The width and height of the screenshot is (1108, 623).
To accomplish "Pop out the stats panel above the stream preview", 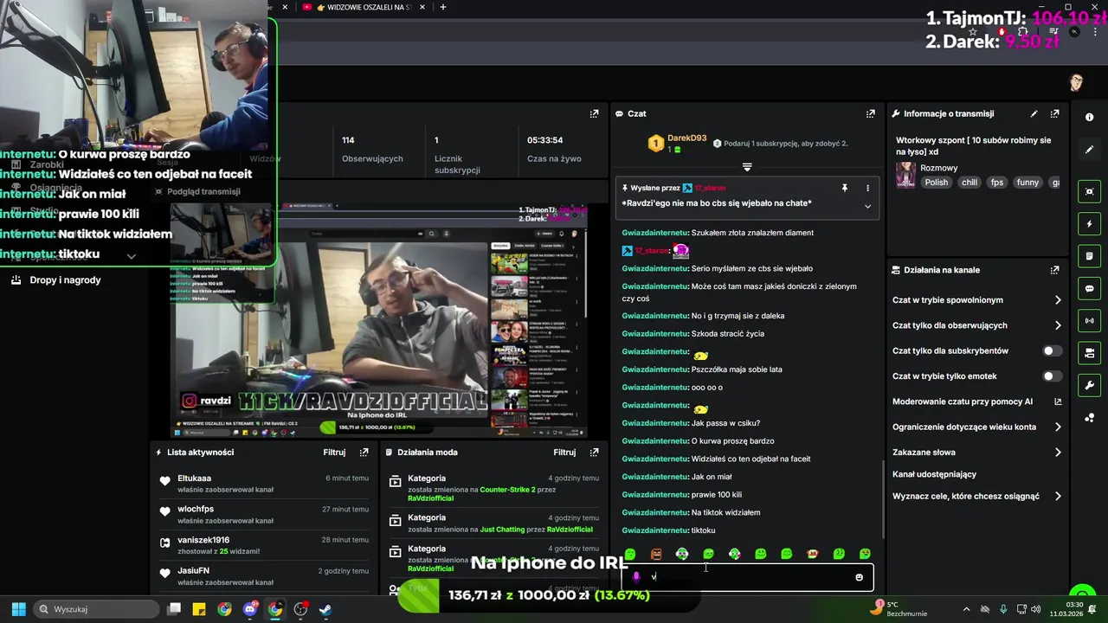I will 594,113.
